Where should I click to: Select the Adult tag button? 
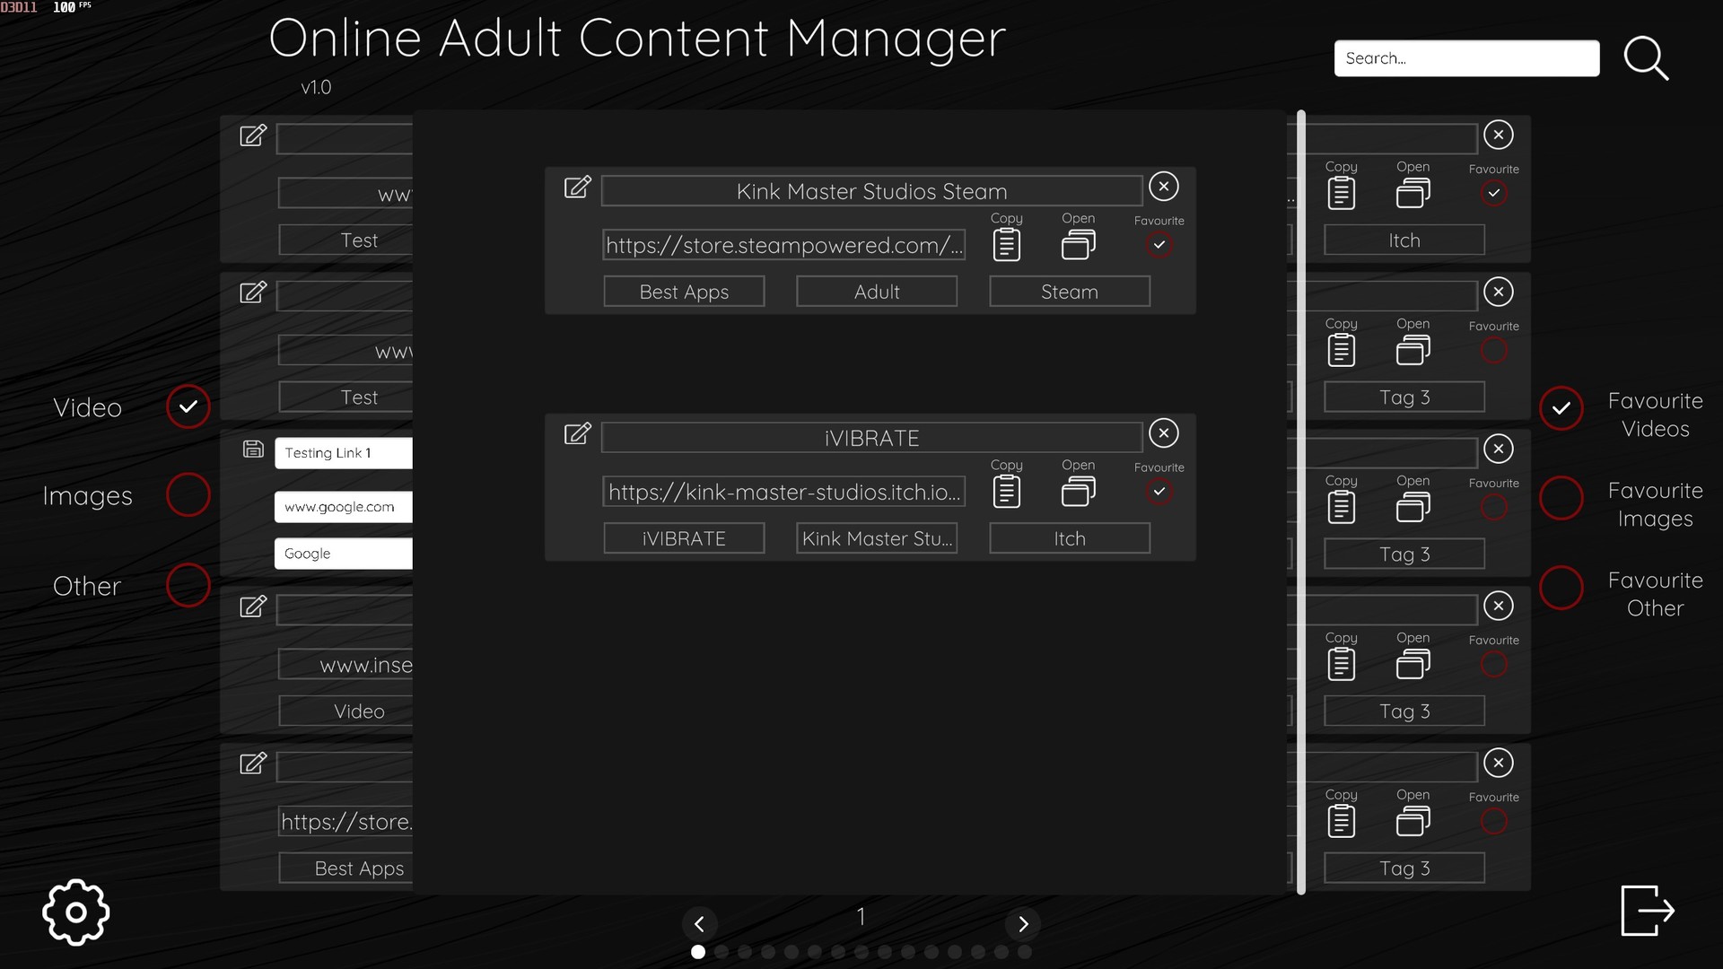[876, 291]
